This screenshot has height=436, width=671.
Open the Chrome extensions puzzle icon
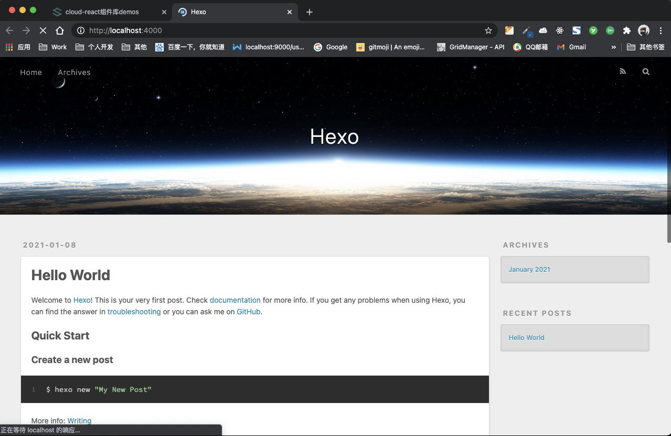tap(626, 30)
